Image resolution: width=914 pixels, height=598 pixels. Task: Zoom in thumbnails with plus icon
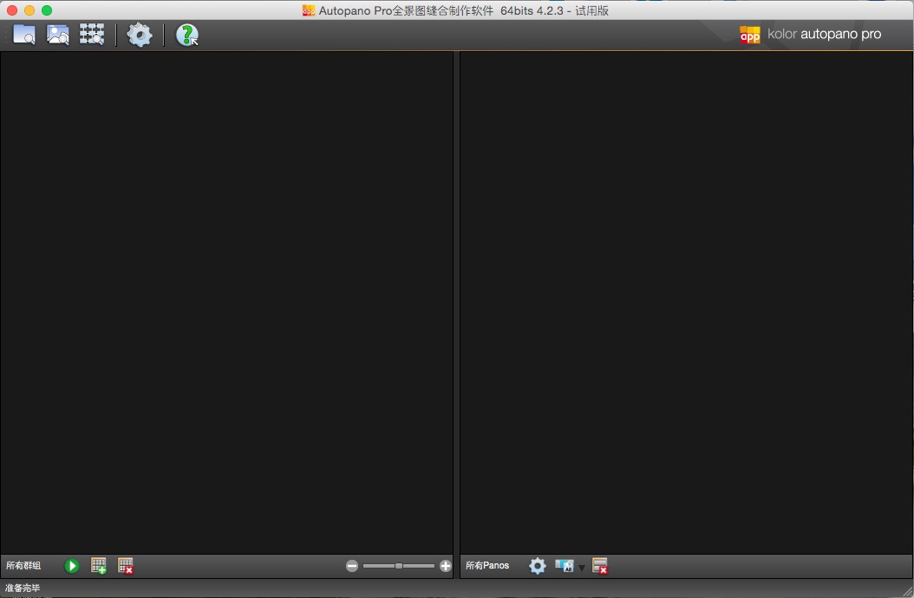tap(446, 566)
